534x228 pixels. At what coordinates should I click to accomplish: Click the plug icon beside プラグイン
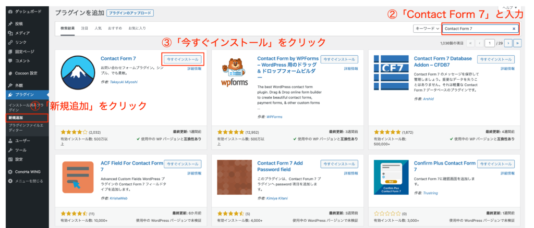coord(10,94)
